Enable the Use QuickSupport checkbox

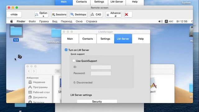[74, 61]
